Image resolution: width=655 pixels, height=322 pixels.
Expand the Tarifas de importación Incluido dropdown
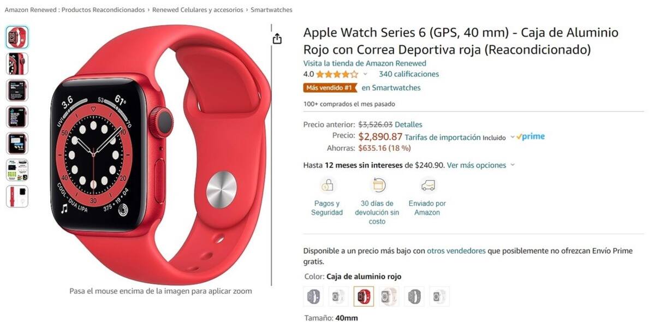click(x=513, y=138)
